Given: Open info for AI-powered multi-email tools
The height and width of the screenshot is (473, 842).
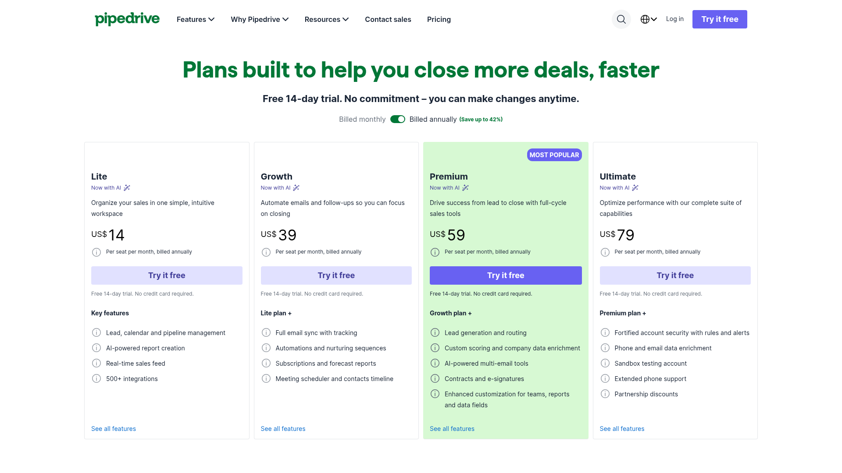Looking at the screenshot, I should pos(435,363).
